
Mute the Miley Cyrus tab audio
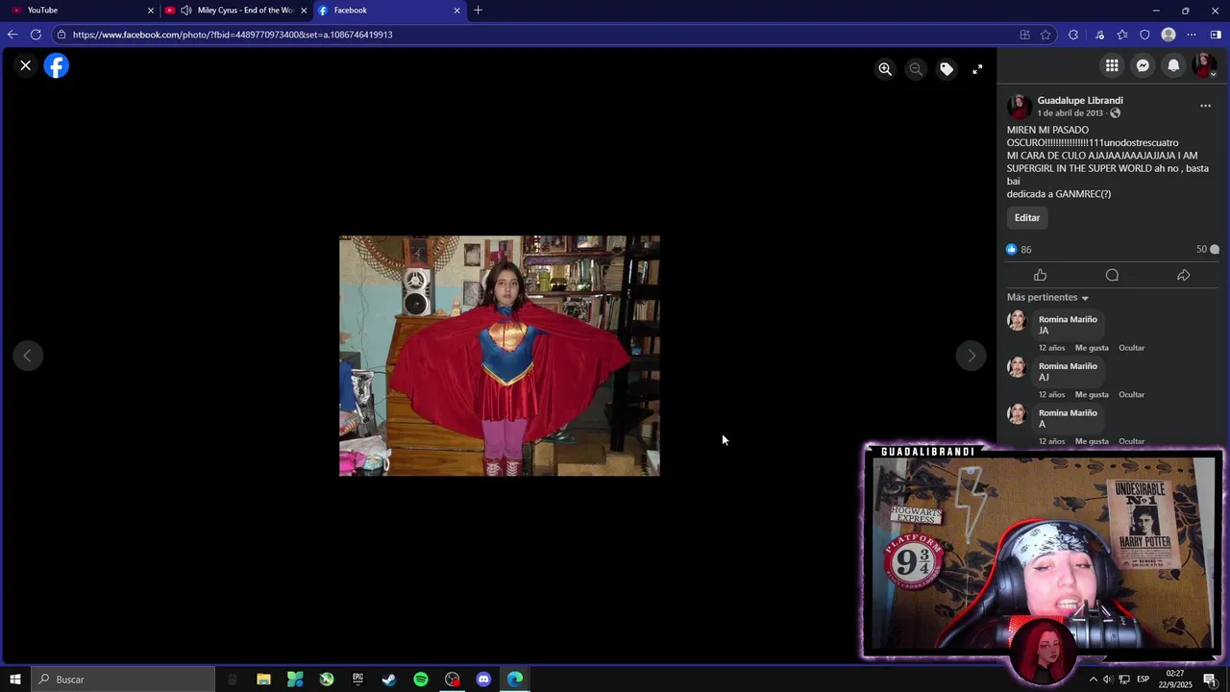click(185, 11)
